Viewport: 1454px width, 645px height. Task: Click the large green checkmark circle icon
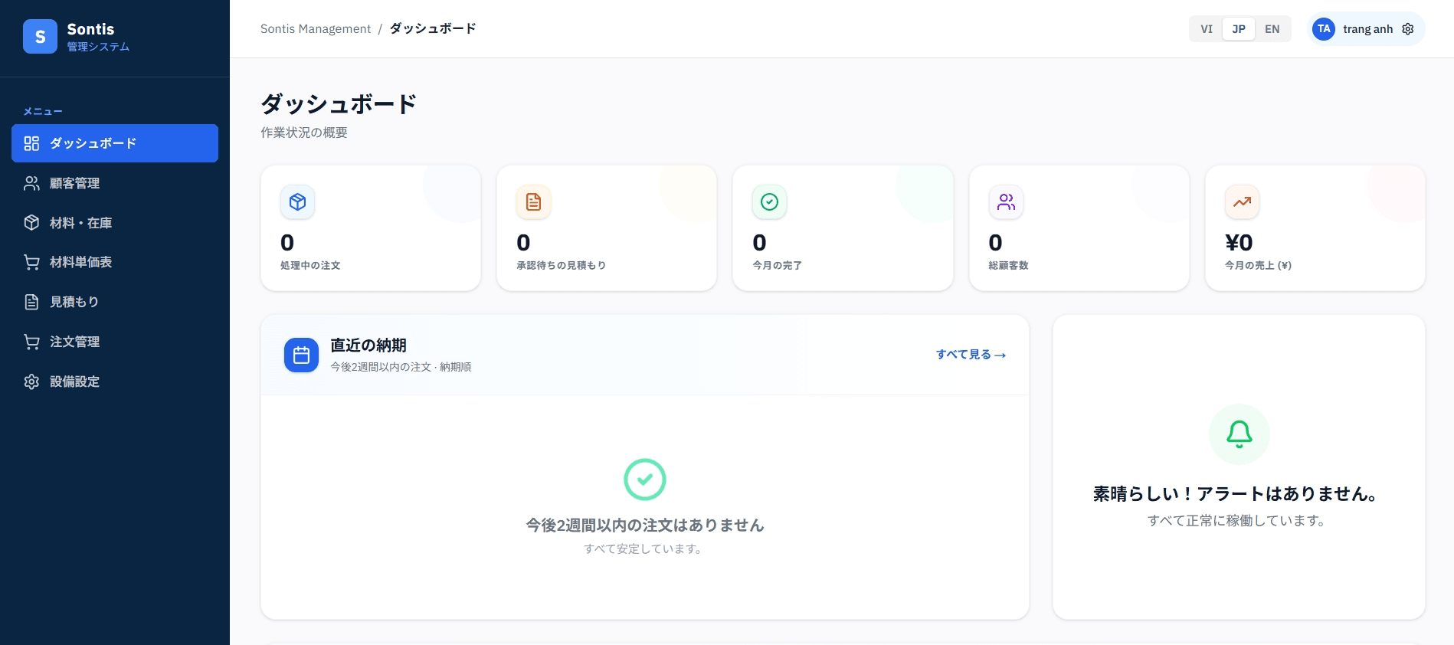(645, 480)
